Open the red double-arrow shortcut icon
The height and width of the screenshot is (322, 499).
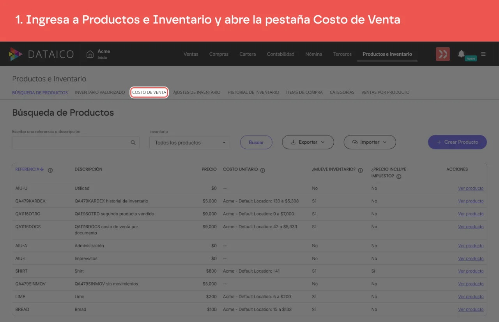point(443,54)
